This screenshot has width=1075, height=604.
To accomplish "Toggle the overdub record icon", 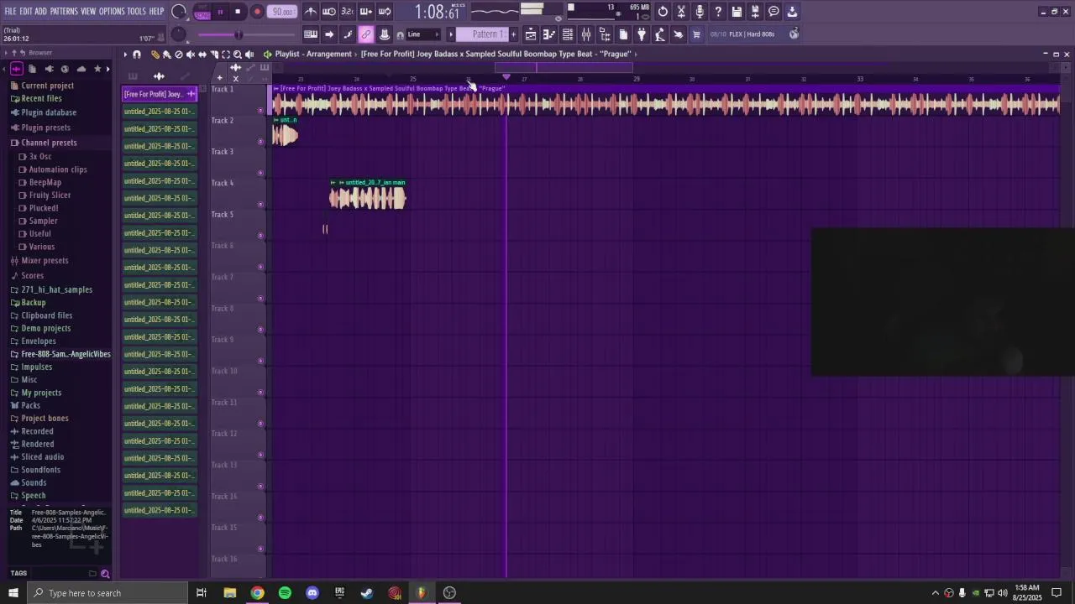I will click(x=366, y=12).
